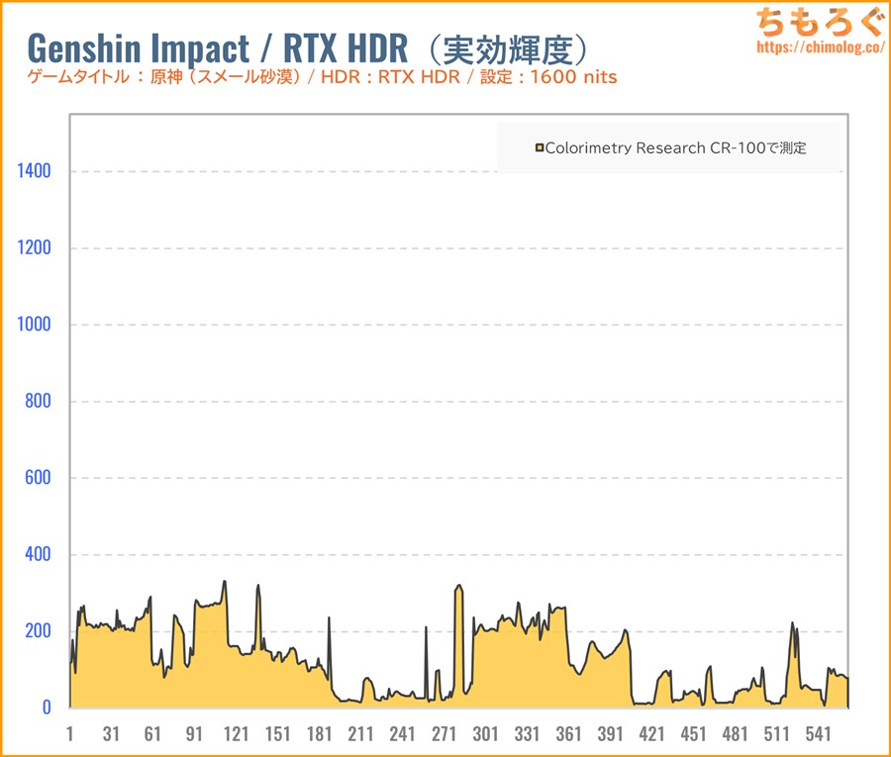Click the yellow legend marker square
The height and width of the screenshot is (757, 891).
coord(540,148)
